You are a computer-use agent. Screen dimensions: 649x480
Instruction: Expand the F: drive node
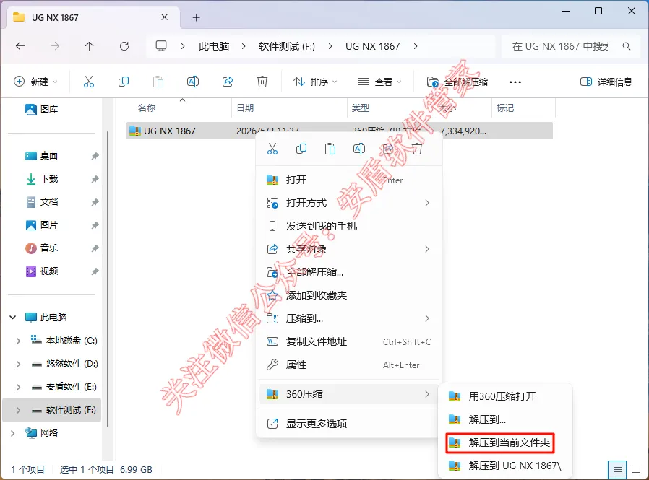(x=18, y=410)
